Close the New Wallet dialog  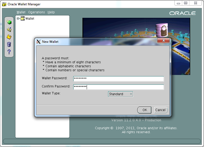[x=163, y=40]
